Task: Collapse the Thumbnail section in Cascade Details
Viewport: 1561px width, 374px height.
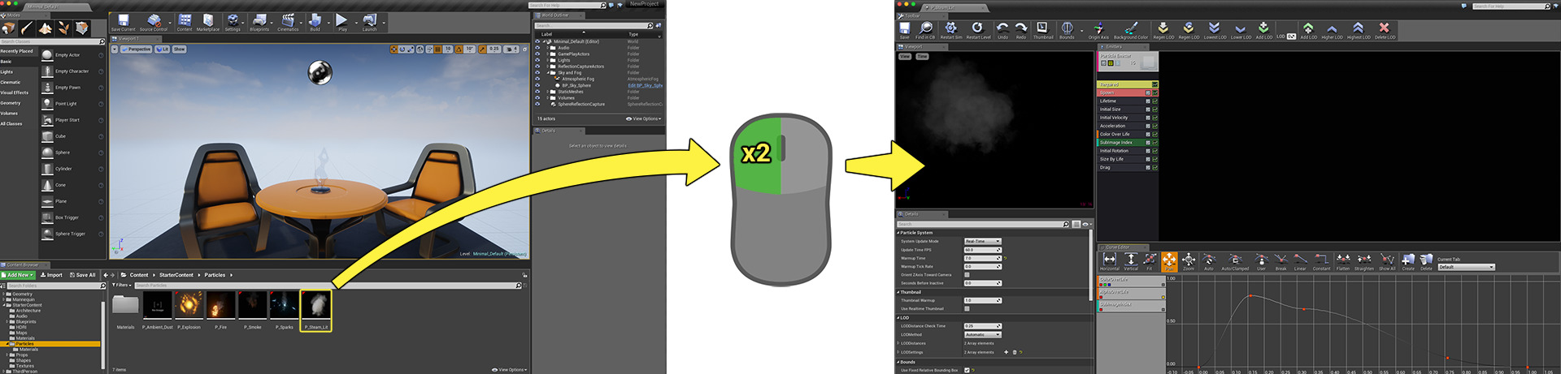Action: click(898, 292)
